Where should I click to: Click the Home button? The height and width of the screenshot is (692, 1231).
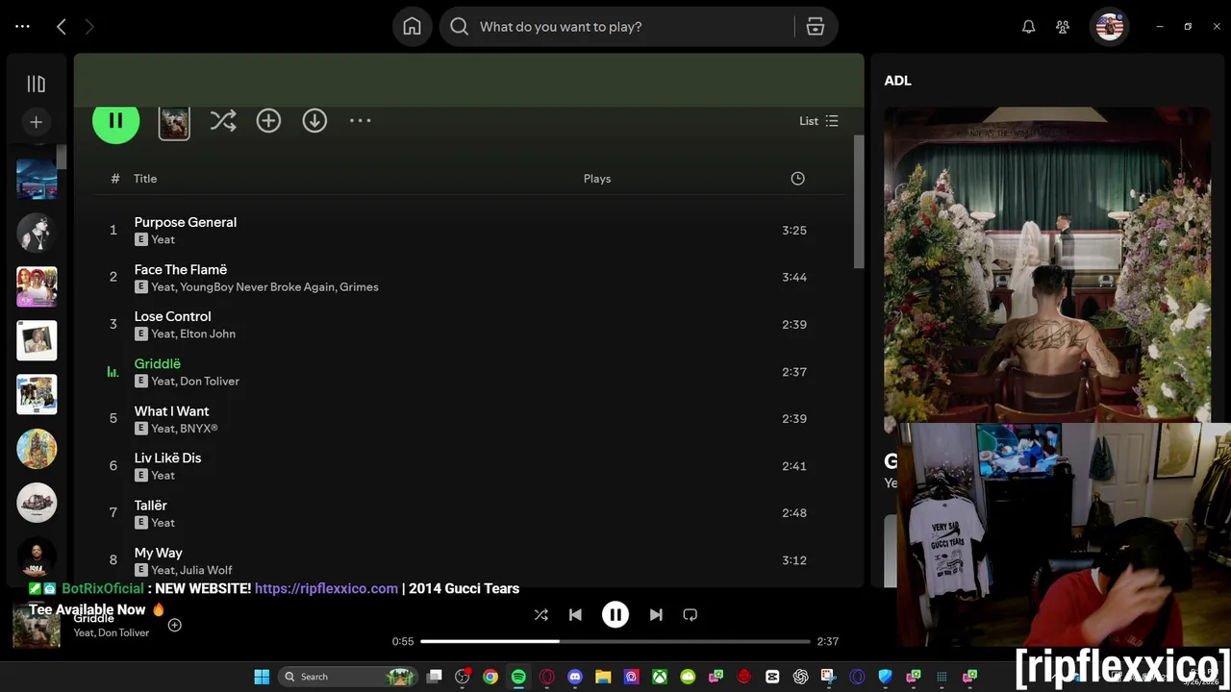[412, 27]
